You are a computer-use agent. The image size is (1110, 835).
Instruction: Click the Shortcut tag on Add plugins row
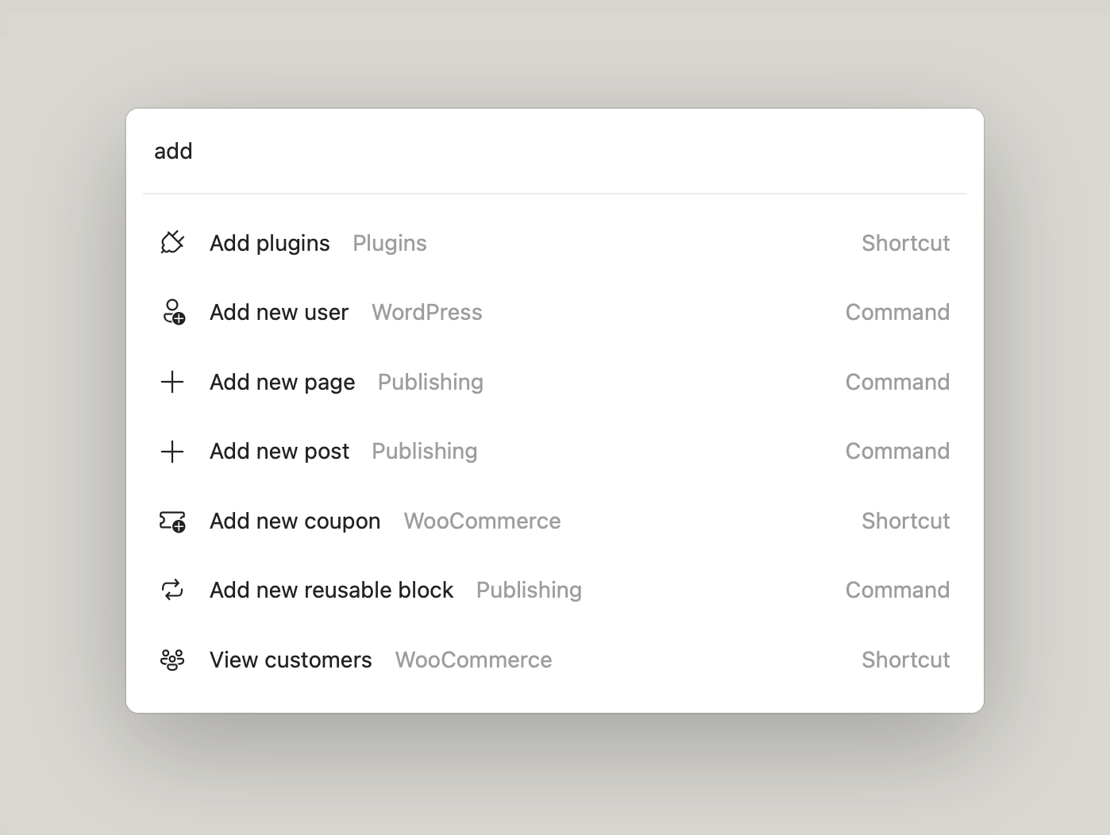coord(905,243)
